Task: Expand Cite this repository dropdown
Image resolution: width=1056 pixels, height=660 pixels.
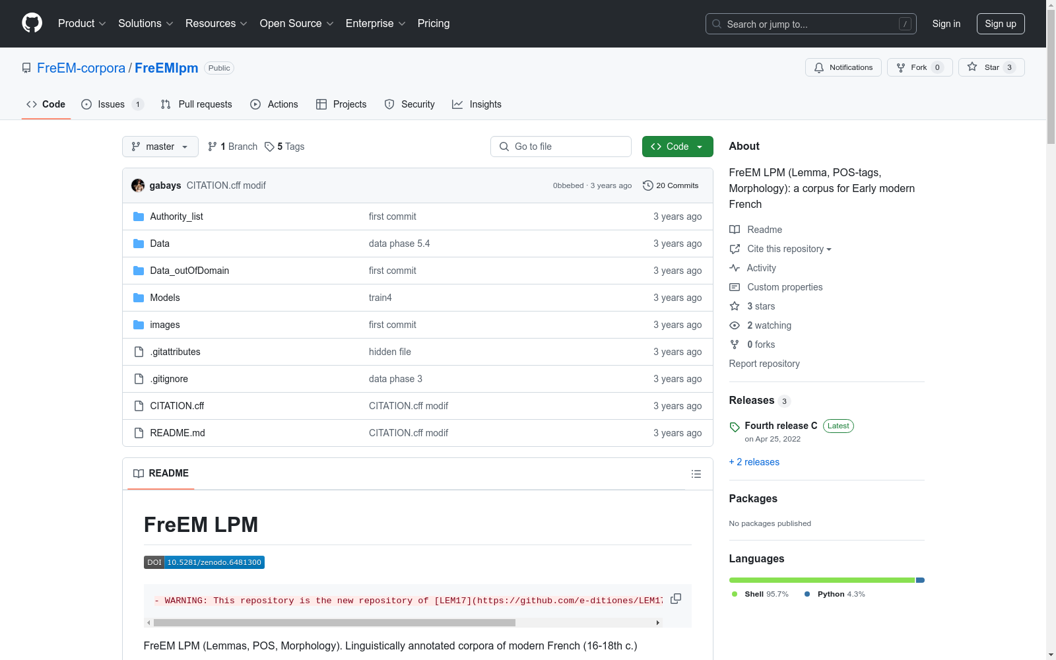Action: coord(789,249)
